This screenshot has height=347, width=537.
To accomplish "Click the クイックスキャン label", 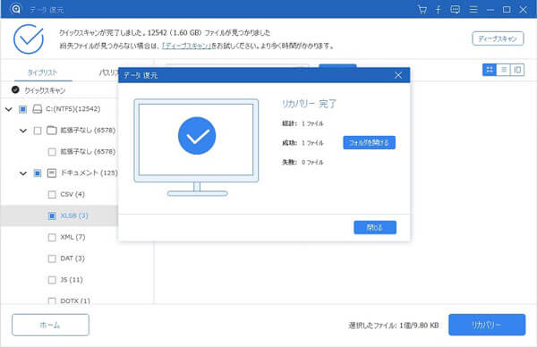I will [45, 90].
